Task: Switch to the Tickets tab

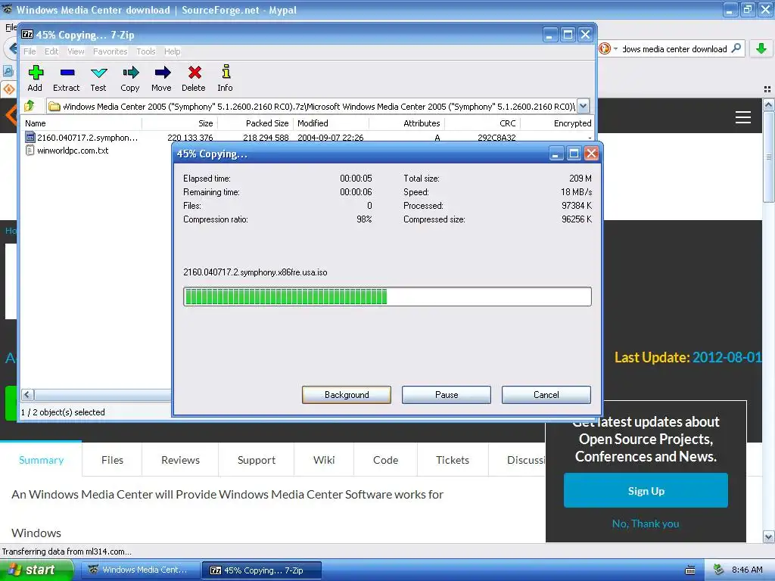Action: coord(453,460)
